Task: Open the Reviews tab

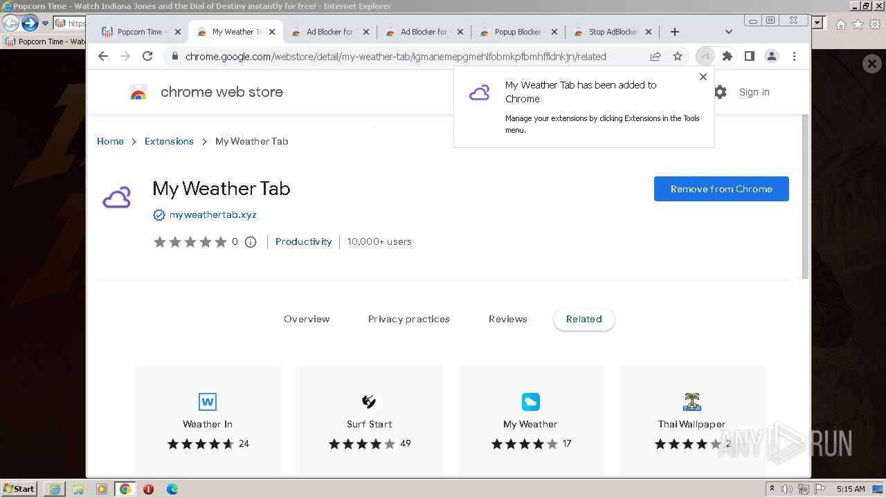Action: click(507, 319)
